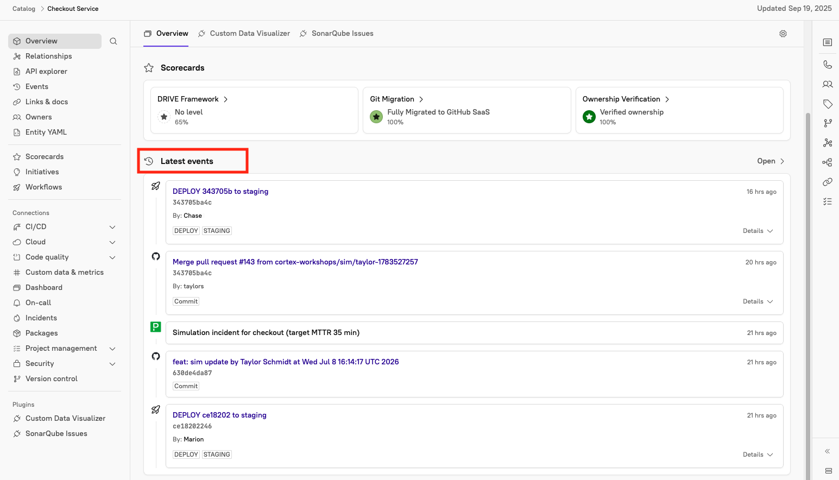The width and height of the screenshot is (839, 480).
Task: Expand Details for DEPLOY ce18202 event
Action: click(758, 454)
